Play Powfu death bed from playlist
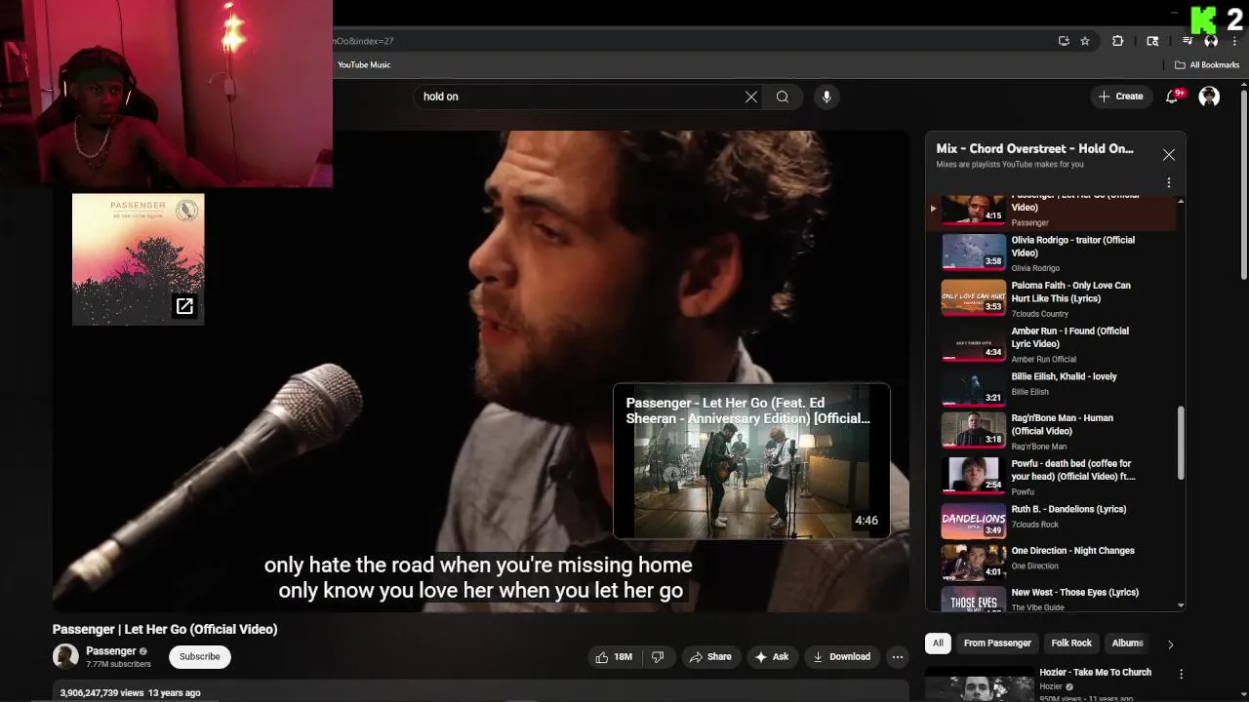The image size is (1249, 702). 1052,476
